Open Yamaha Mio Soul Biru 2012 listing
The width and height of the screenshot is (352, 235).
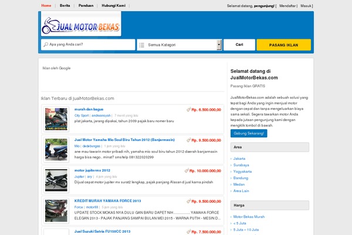(x=124, y=140)
